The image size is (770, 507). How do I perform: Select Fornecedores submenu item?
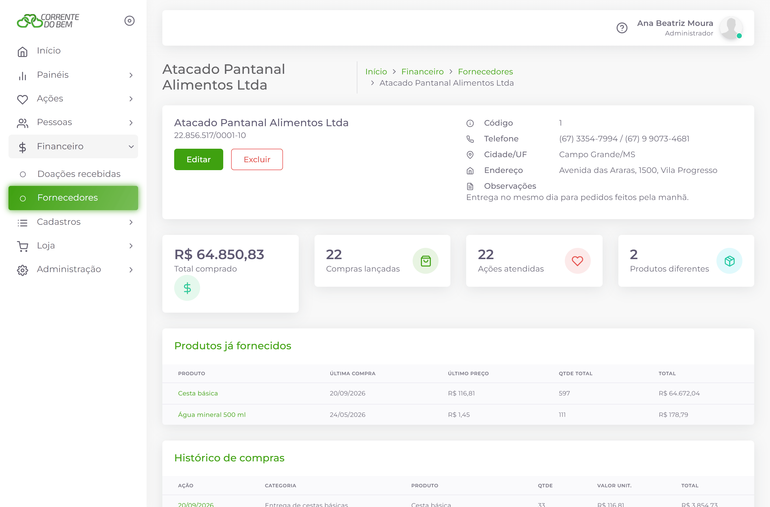73,198
